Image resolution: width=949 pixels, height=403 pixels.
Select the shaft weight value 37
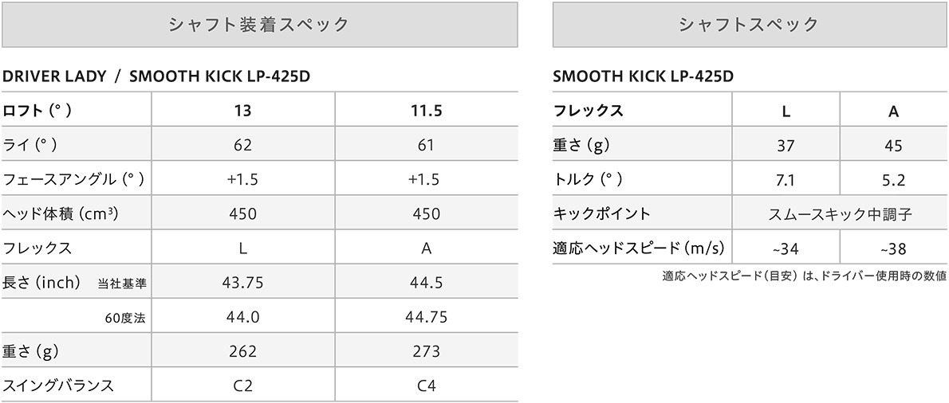click(x=786, y=146)
